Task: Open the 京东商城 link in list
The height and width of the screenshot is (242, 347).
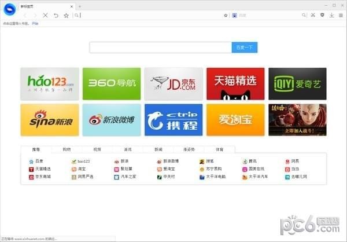Action: pyautogui.click(x=42, y=176)
